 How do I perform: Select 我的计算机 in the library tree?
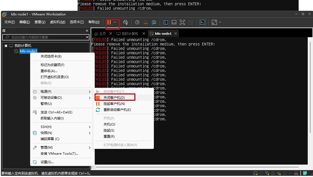tap(23, 46)
